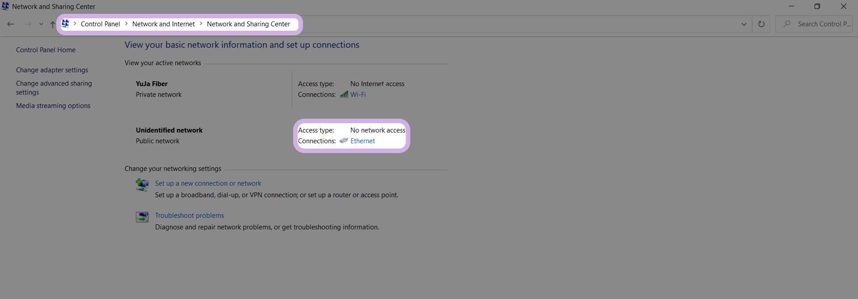Expand the chevron after Network and Internet
Image resolution: width=858 pixels, height=299 pixels.
click(201, 24)
